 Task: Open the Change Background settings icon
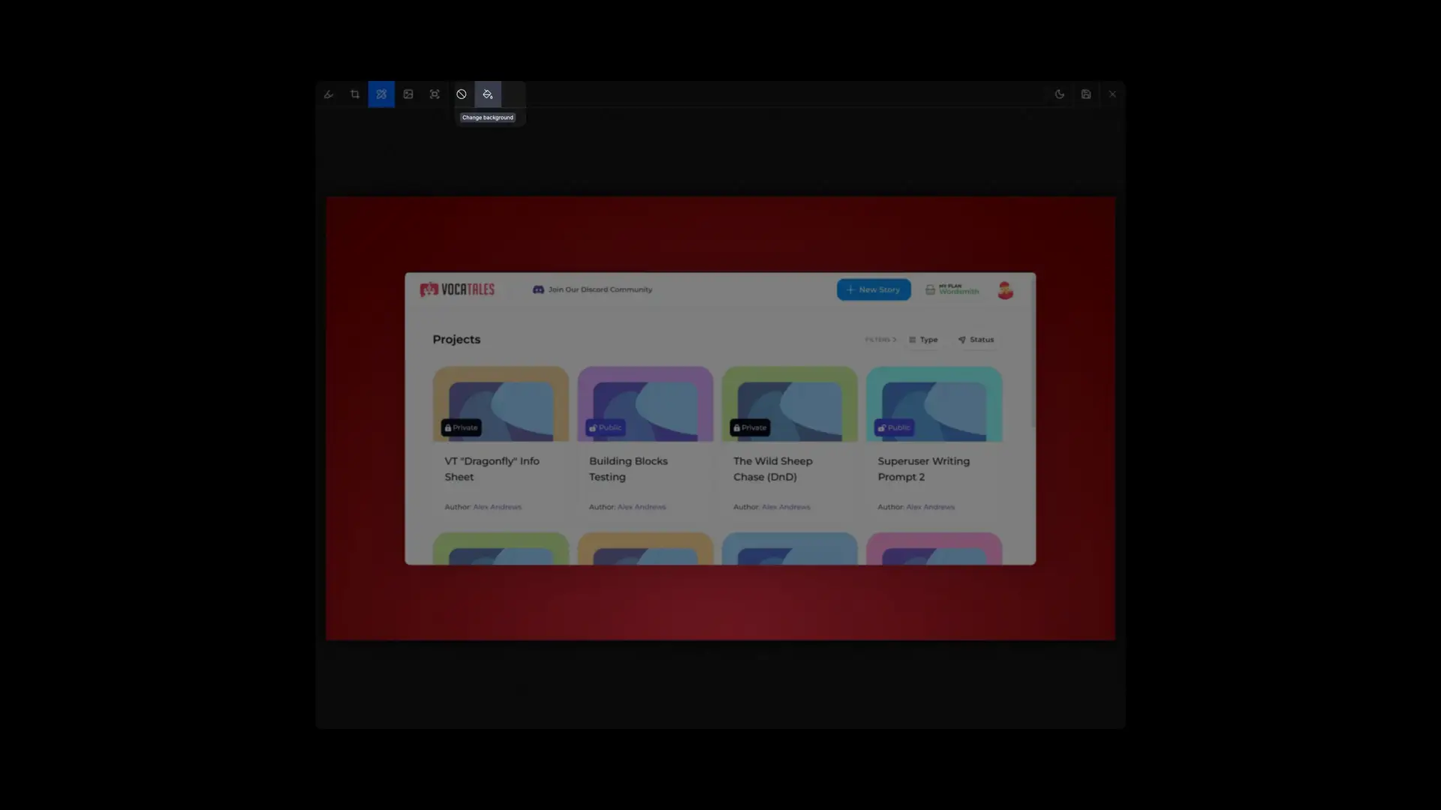(x=488, y=93)
